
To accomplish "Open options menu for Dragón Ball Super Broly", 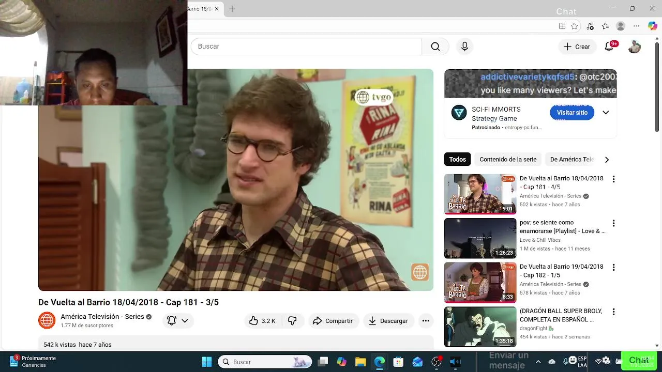I will click(613, 312).
